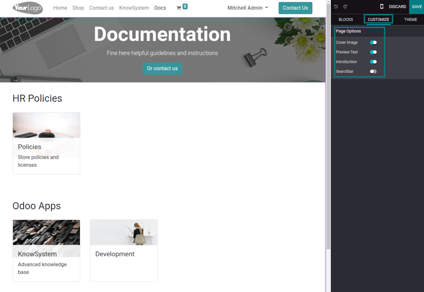Screen dimensions: 424x292
Task: Expand the Mitchell Admin user dropdown
Action: 248,8
